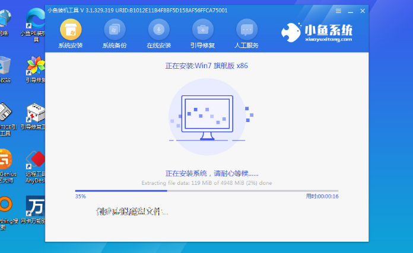Click the 小鱼系统 fish logo

click(325, 33)
